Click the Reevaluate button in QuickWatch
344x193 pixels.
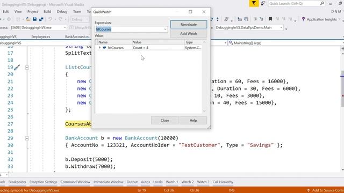[189, 25]
